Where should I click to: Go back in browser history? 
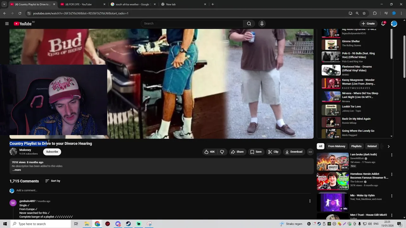click(4, 13)
